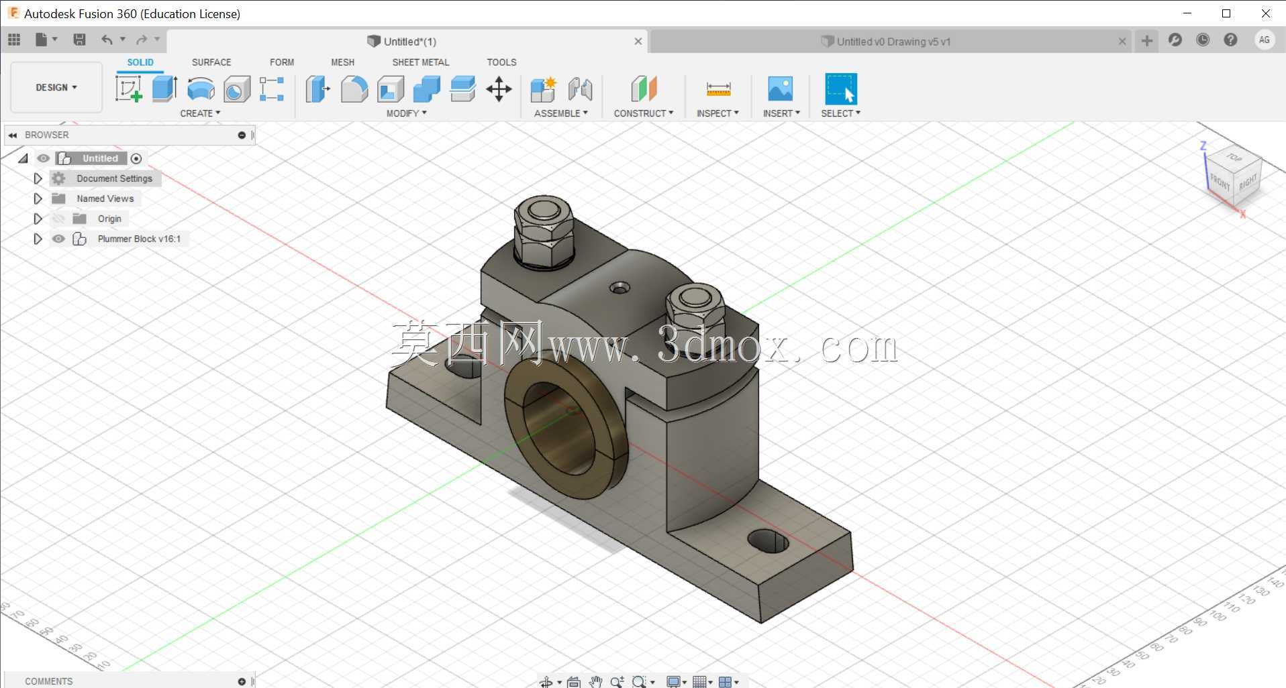
Task: Select the Combine tool
Action: click(427, 89)
